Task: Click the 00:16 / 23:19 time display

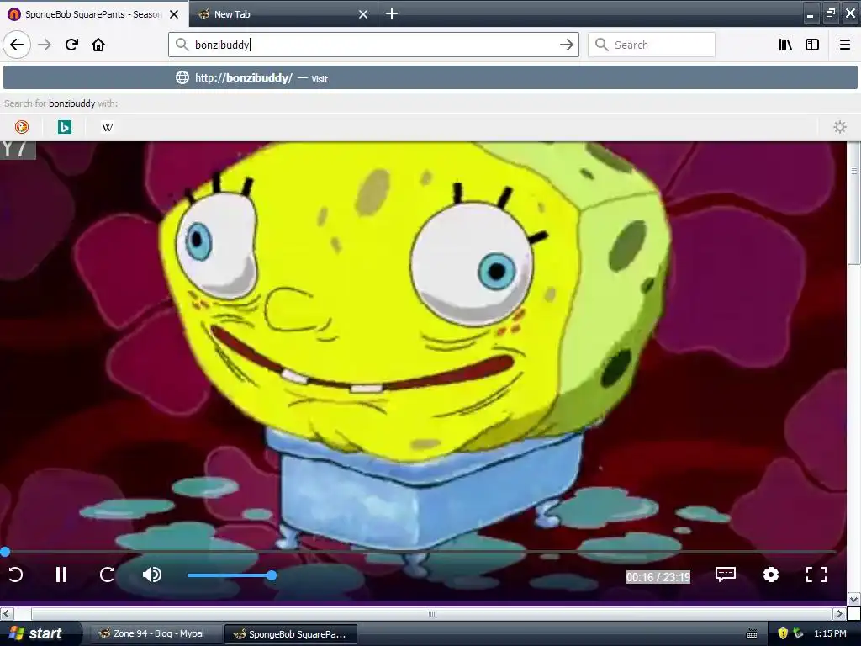Action: [x=658, y=577]
